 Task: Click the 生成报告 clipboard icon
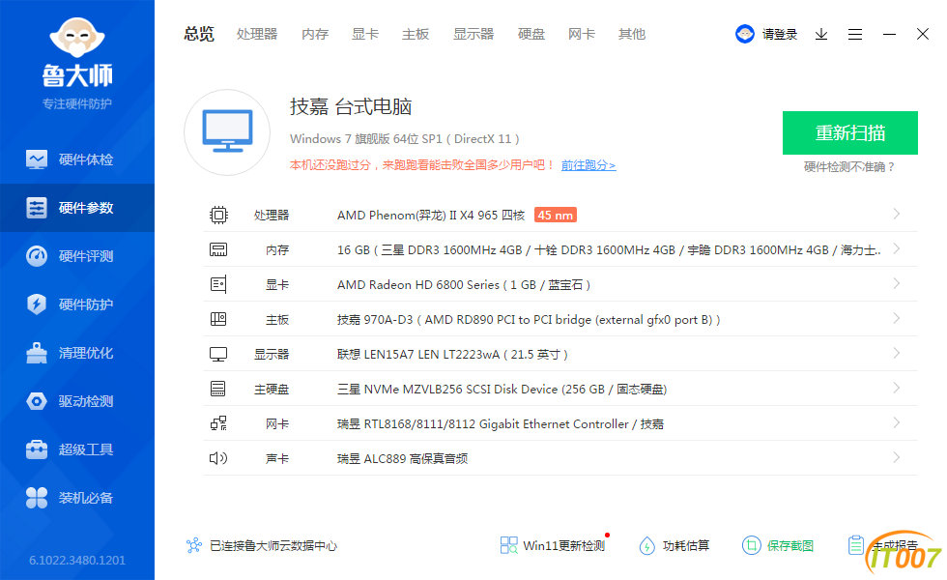pyautogui.click(x=856, y=545)
